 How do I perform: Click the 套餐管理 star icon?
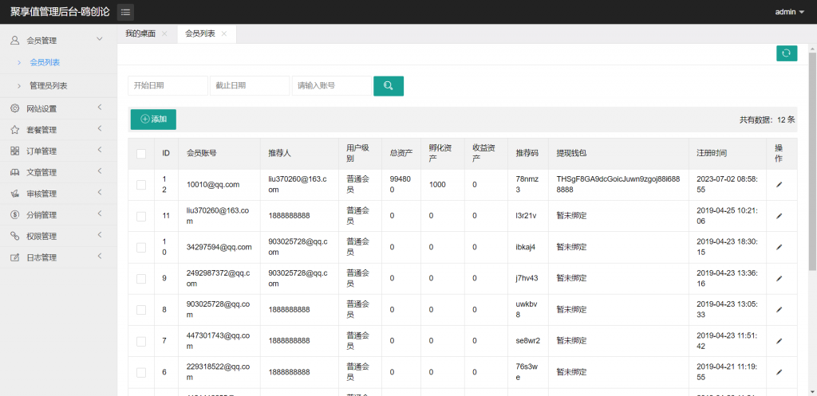[15, 130]
